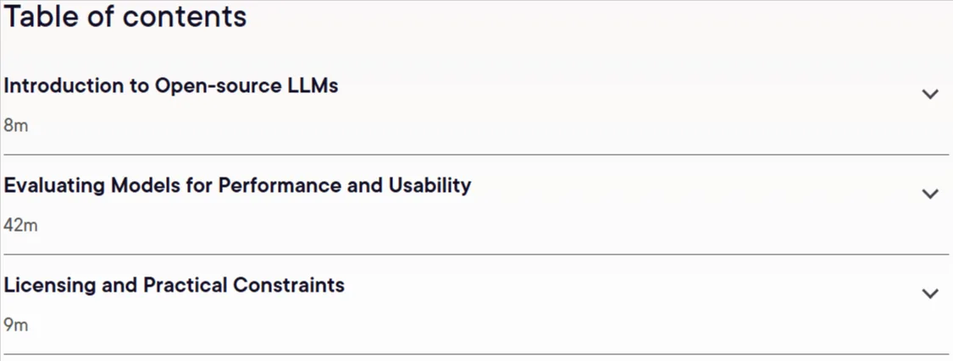
Task: Expand the Introduction to Open-source LLMs chevron
Action: point(930,94)
